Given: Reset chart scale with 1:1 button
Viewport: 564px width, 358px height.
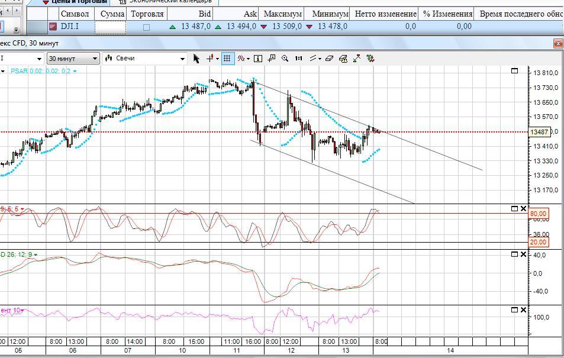Looking at the screenshot, I should coord(298,59).
